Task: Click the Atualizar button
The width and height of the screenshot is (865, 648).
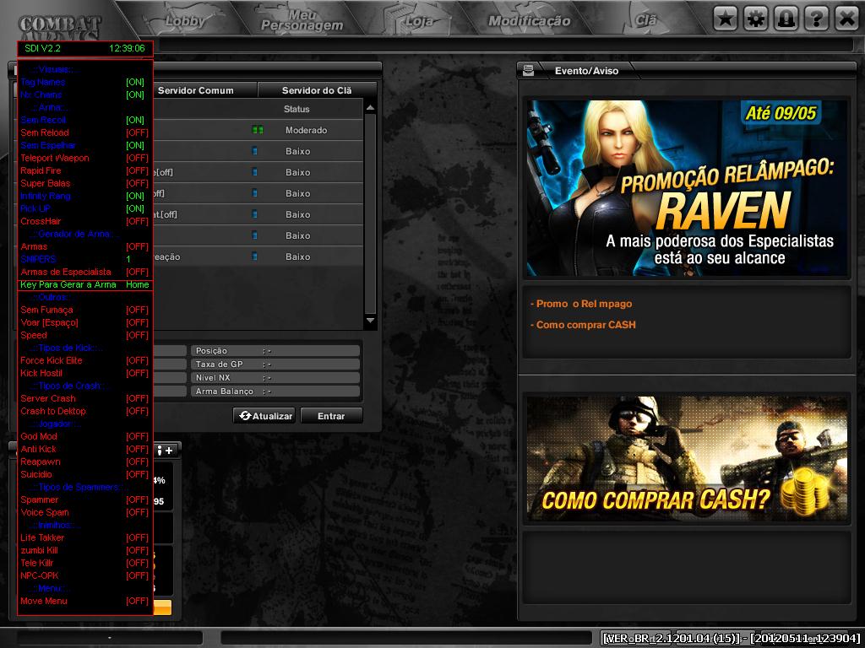Action: [x=264, y=415]
